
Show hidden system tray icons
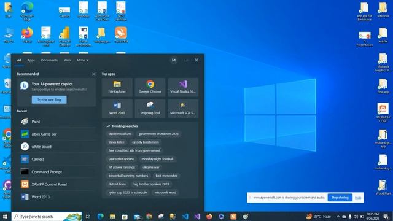click(x=338, y=217)
